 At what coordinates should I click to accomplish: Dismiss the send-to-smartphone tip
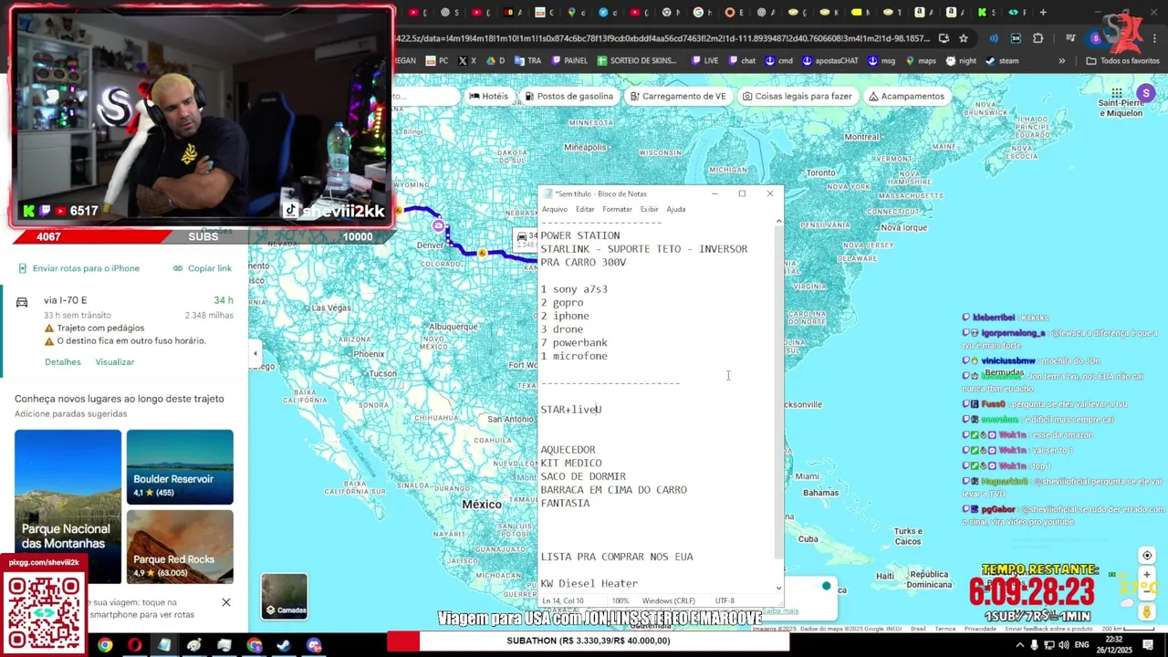point(226,602)
